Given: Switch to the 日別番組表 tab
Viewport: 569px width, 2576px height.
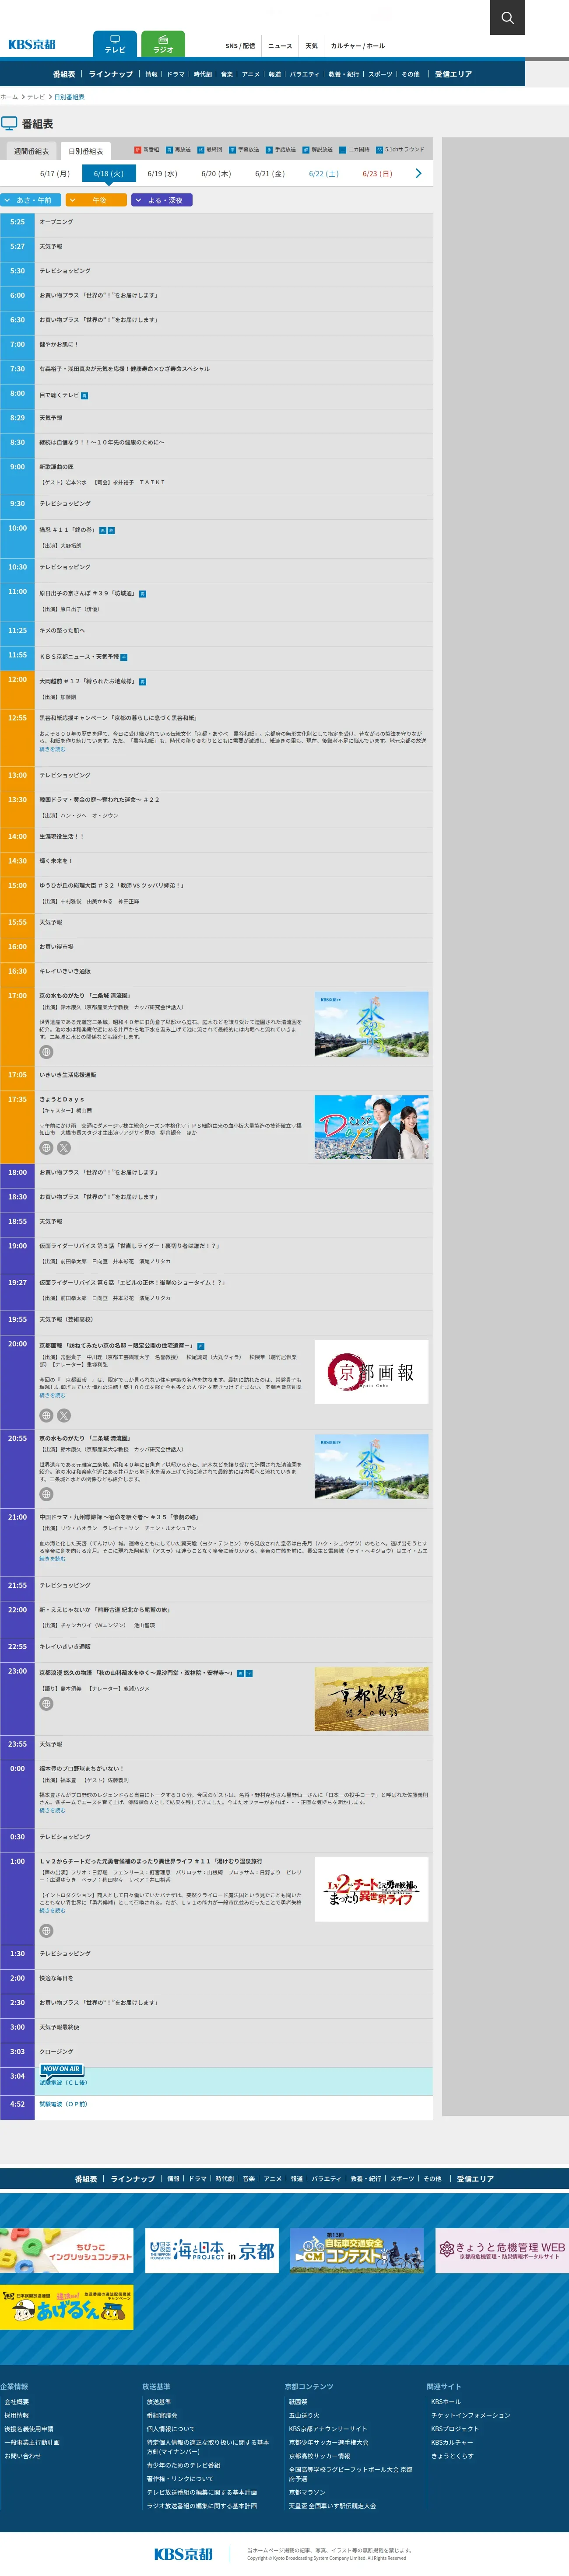Looking at the screenshot, I should coord(86,151).
